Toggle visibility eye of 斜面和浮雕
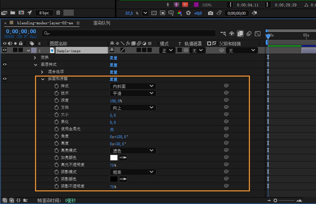The image size is (316, 204). pos(4,79)
